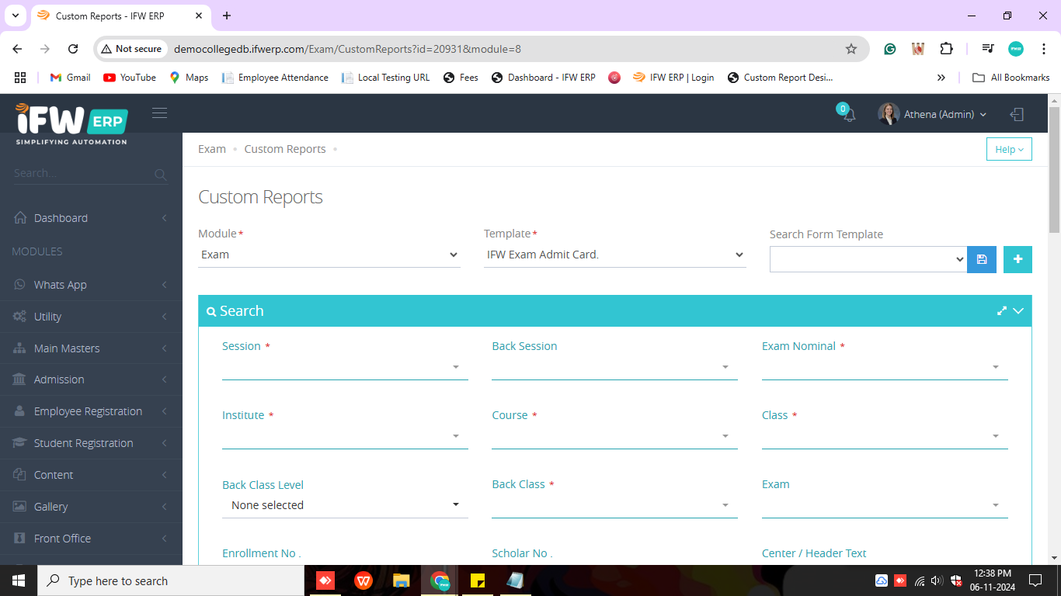Click the hamburger menu icon in header

coord(160,113)
